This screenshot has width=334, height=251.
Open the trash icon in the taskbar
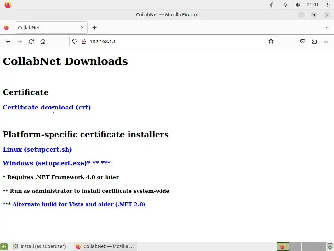(x=330, y=246)
